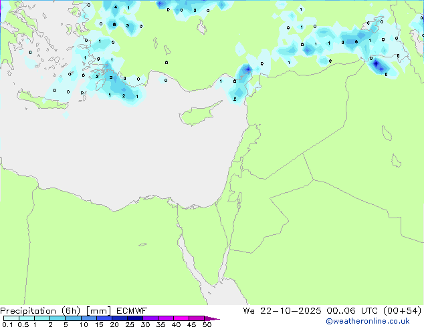Viewport: 424px width, 327px height.
Task: Select the '00..06 UTC' time range
Action: click(352, 311)
